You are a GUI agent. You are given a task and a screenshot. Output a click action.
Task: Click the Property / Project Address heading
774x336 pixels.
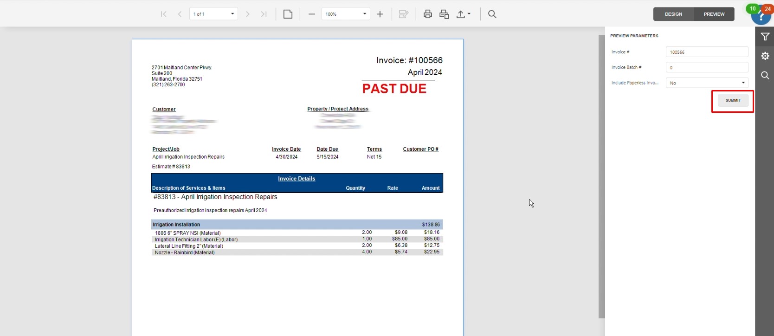coord(338,109)
